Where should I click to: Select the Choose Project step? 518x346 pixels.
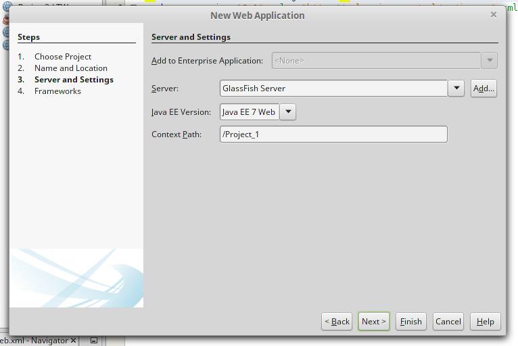click(x=63, y=57)
